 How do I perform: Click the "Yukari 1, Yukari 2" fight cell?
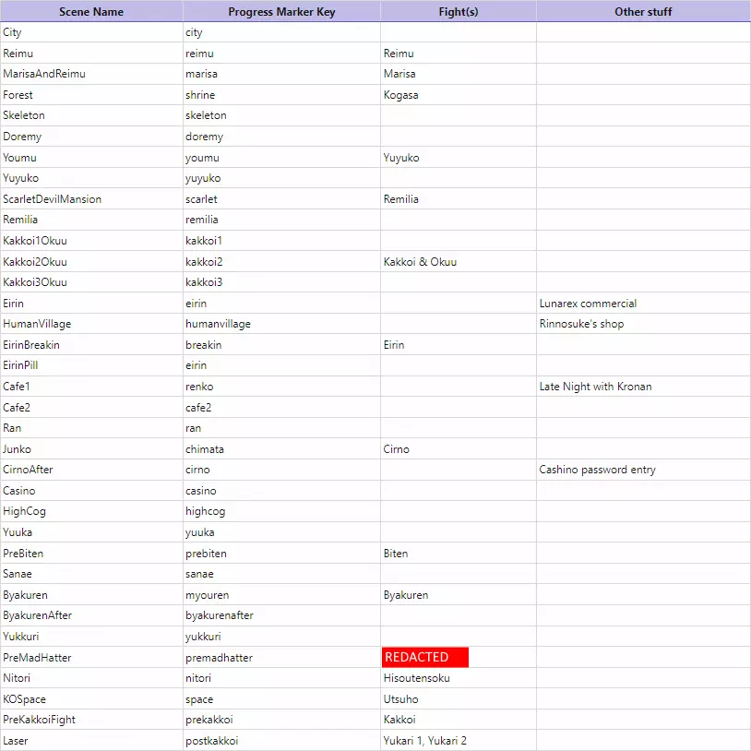(x=425, y=740)
